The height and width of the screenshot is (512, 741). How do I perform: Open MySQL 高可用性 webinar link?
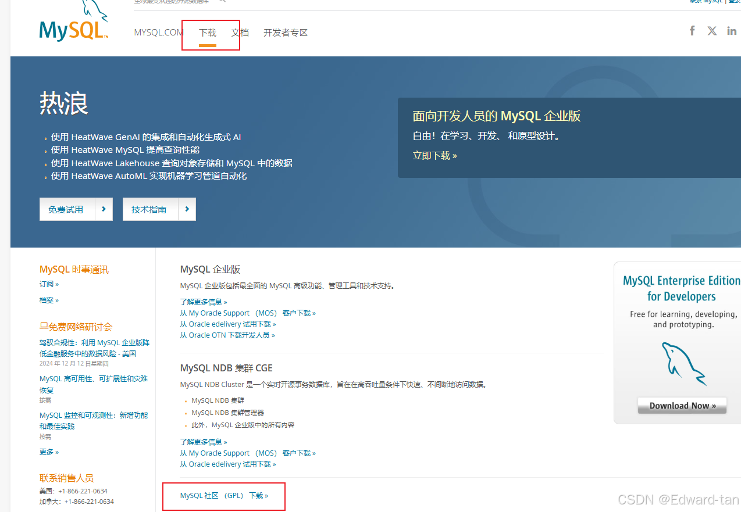[x=94, y=384]
